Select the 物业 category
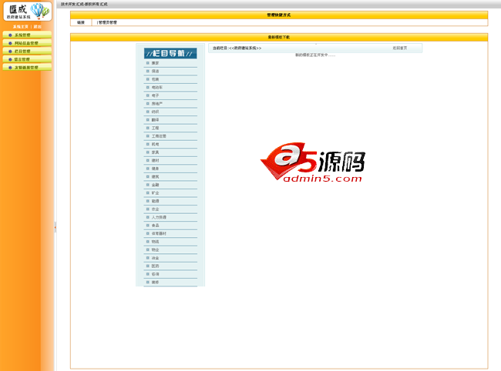This screenshot has width=501, height=371. [155, 250]
